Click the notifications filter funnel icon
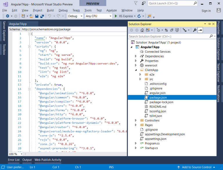223x170 pixels. pos(136,3)
